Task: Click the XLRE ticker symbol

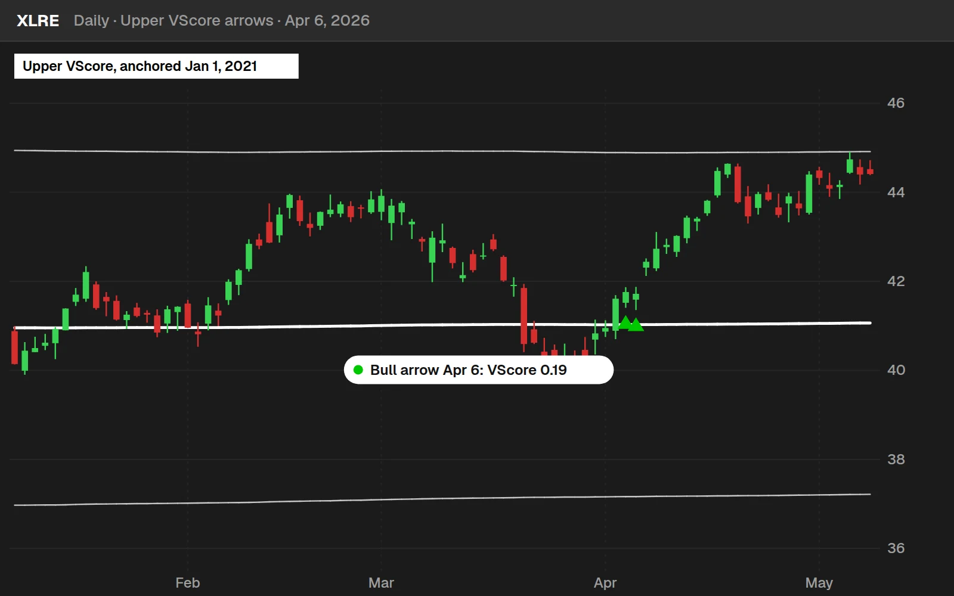Action: click(38, 21)
